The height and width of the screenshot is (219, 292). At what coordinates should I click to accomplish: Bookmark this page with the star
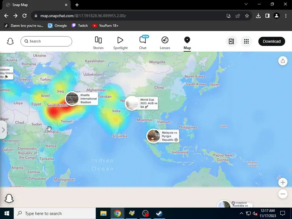pyautogui.click(x=247, y=16)
